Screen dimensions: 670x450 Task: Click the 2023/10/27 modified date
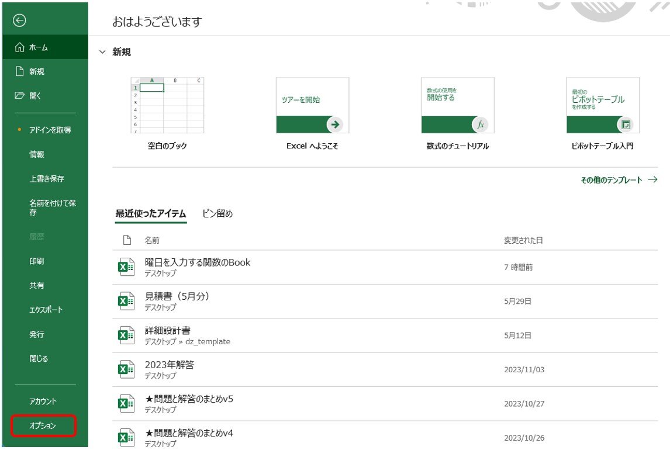point(524,404)
